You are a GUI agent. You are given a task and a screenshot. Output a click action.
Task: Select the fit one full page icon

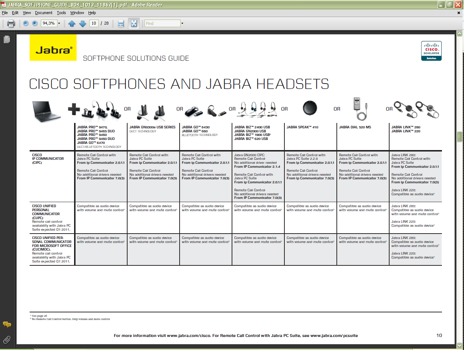tap(134, 24)
